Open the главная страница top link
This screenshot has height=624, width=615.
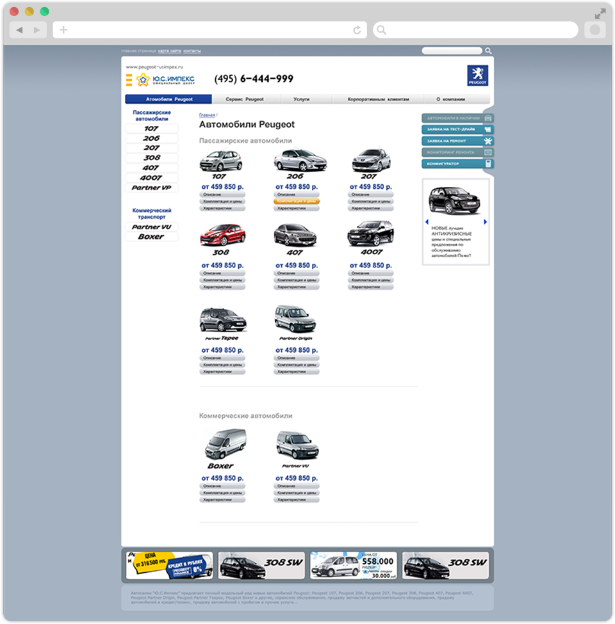pyautogui.click(x=138, y=51)
